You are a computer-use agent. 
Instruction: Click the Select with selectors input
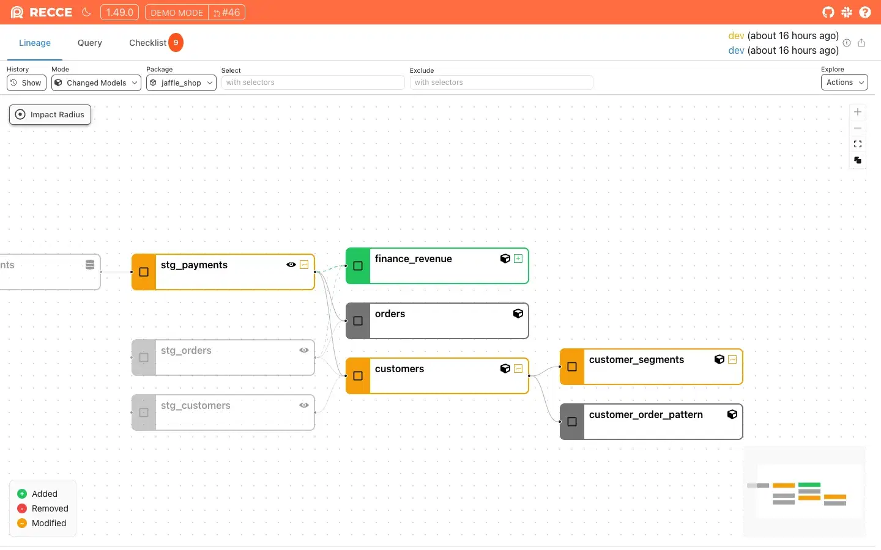pyautogui.click(x=313, y=82)
